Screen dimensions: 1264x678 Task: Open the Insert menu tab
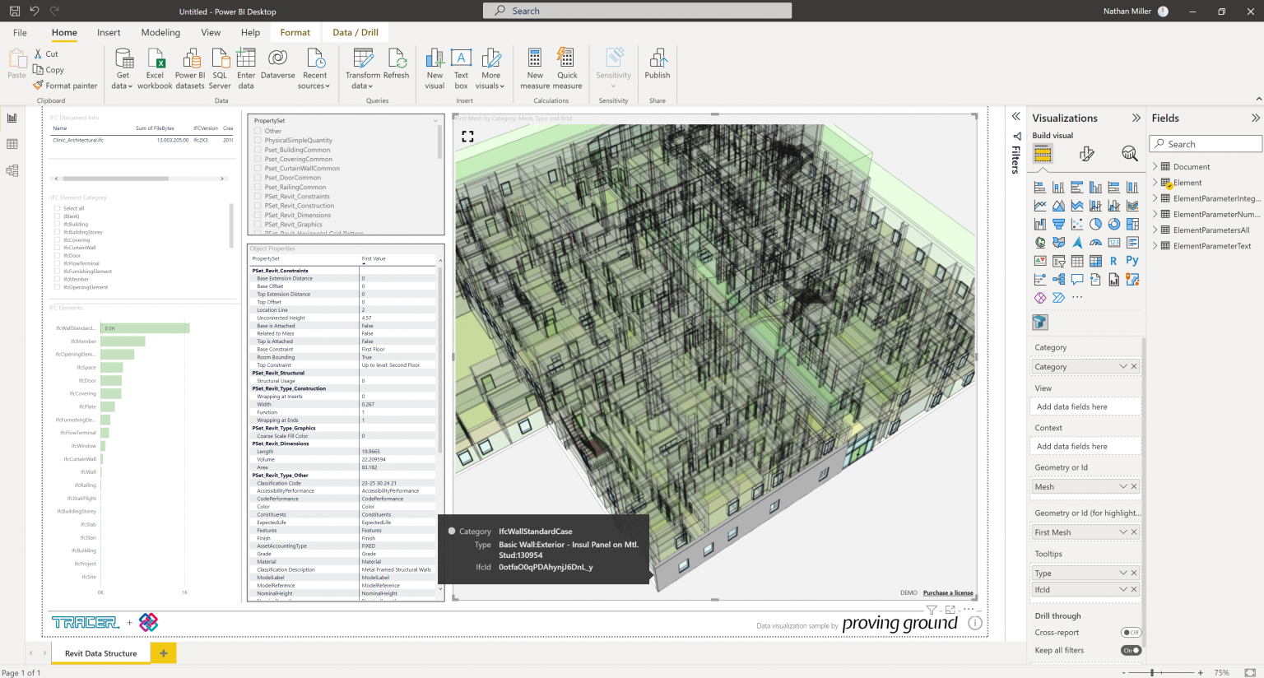[x=109, y=32]
